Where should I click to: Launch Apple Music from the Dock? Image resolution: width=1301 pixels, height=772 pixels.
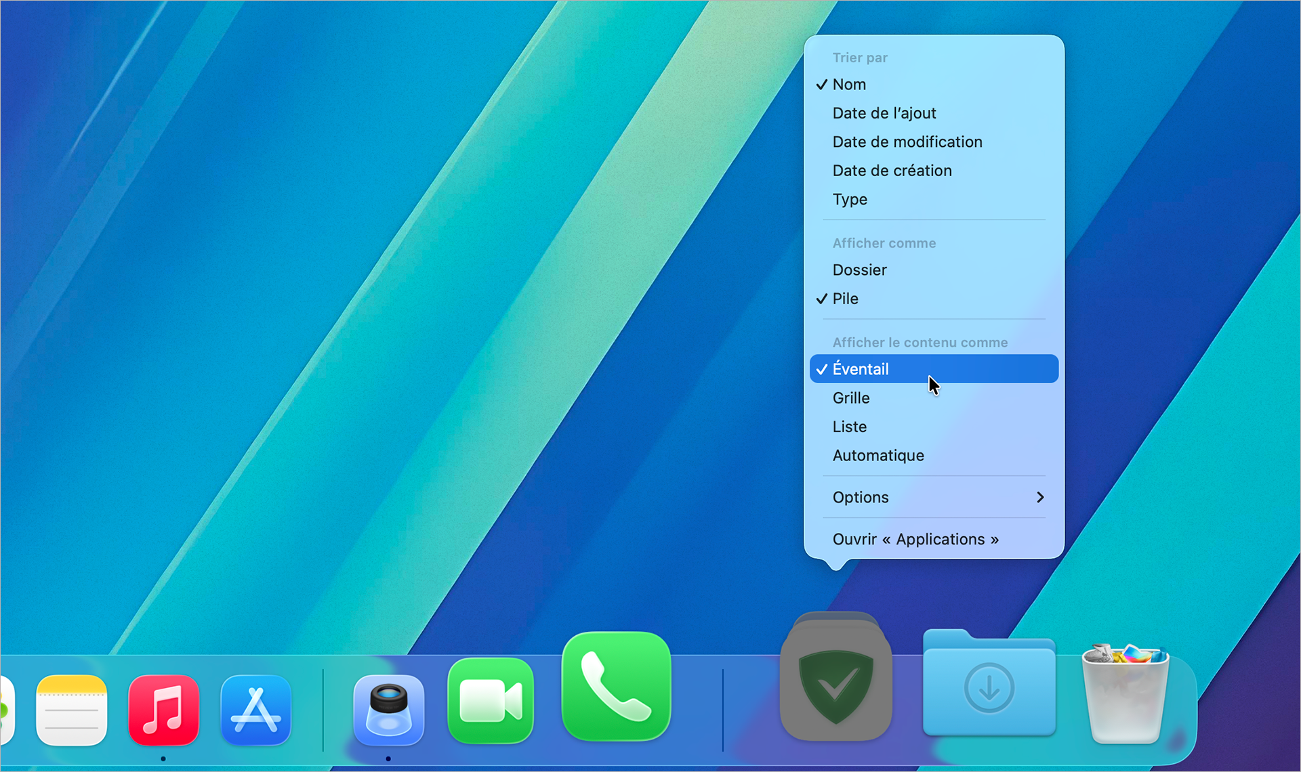[163, 710]
